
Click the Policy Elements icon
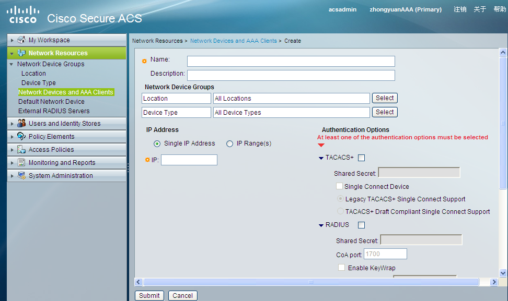tap(21, 136)
